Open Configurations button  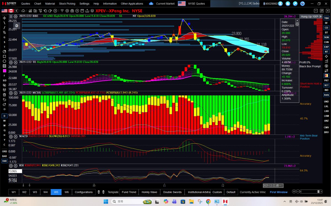(84, 192)
